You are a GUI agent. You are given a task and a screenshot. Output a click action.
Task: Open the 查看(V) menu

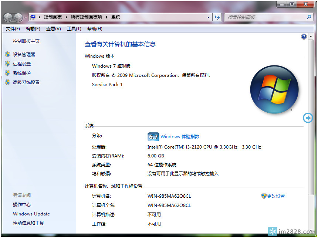(53, 29)
